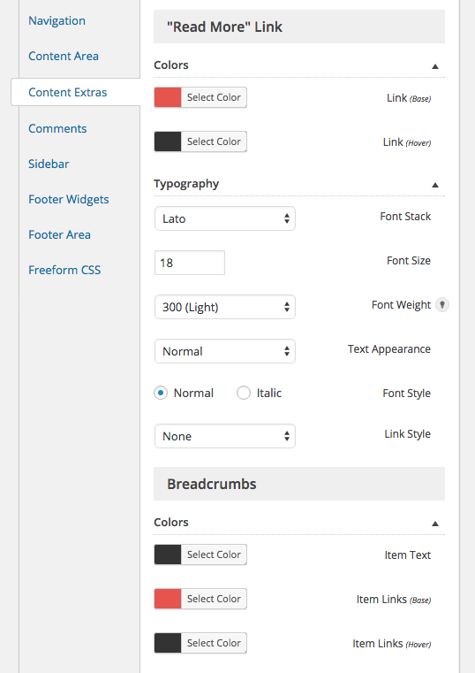This screenshot has height=673, width=475.
Task: Select the Normal font style radio button
Action: coord(161,393)
